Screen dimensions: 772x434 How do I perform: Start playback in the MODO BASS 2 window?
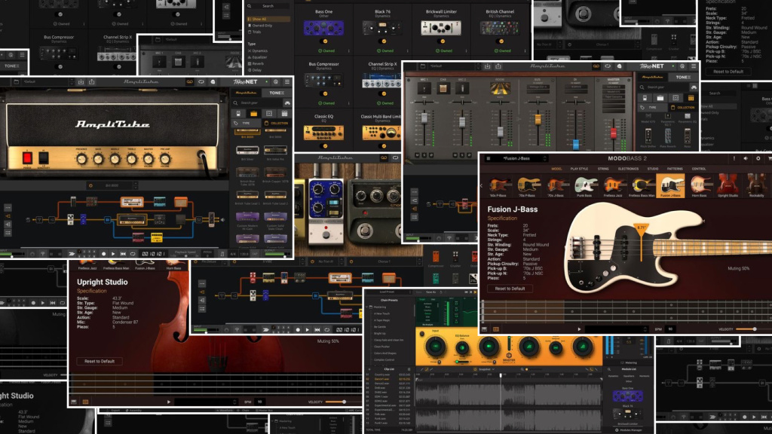tap(579, 329)
